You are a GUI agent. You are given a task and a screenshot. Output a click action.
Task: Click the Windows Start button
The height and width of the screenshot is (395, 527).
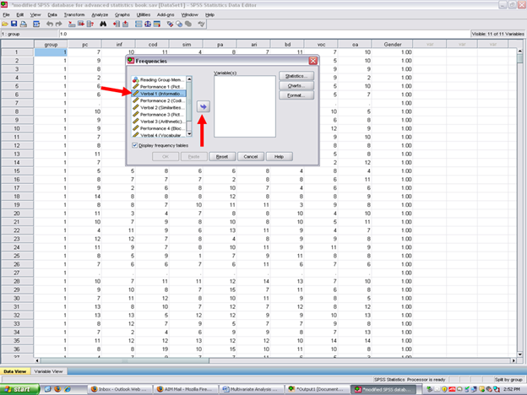[20, 388]
